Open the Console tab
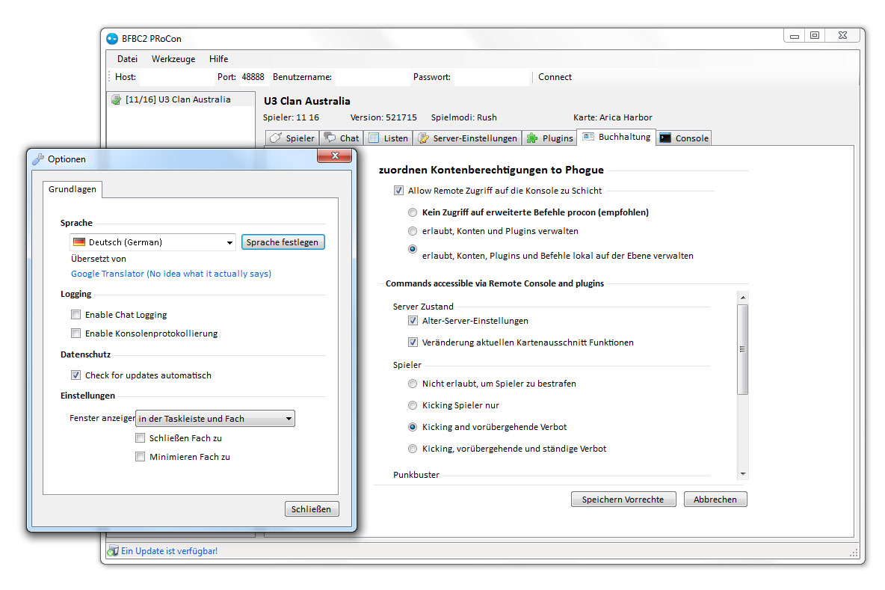The height and width of the screenshot is (590, 885). point(684,138)
